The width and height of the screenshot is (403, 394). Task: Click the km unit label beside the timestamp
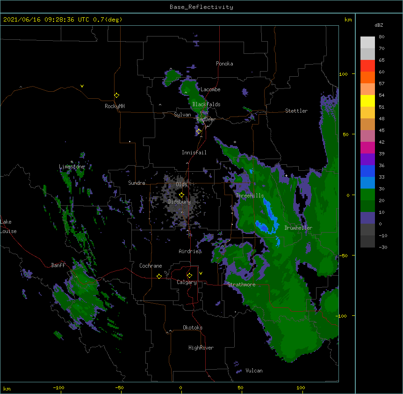tap(348, 20)
